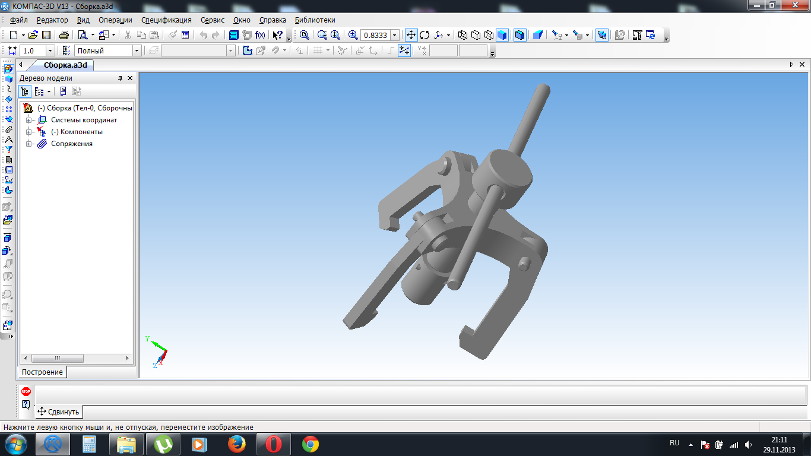This screenshot has width=811, height=456.
Task: Select the Rotate view tool
Action: click(424, 35)
